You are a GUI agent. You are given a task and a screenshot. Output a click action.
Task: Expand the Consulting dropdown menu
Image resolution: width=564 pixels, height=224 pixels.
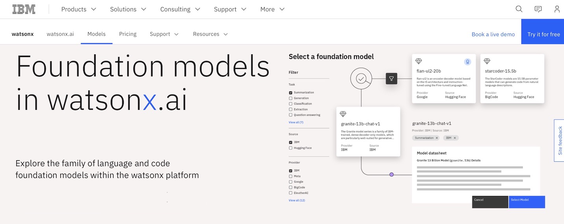[x=180, y=9]
